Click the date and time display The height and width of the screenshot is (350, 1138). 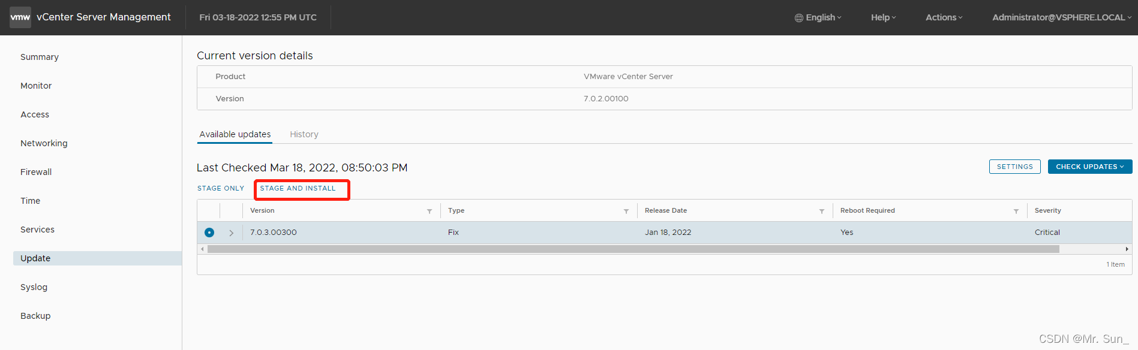point(258,17)
